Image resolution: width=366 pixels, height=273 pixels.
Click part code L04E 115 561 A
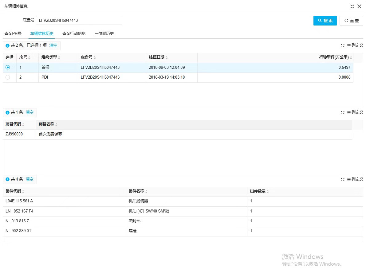click(19, 201)
